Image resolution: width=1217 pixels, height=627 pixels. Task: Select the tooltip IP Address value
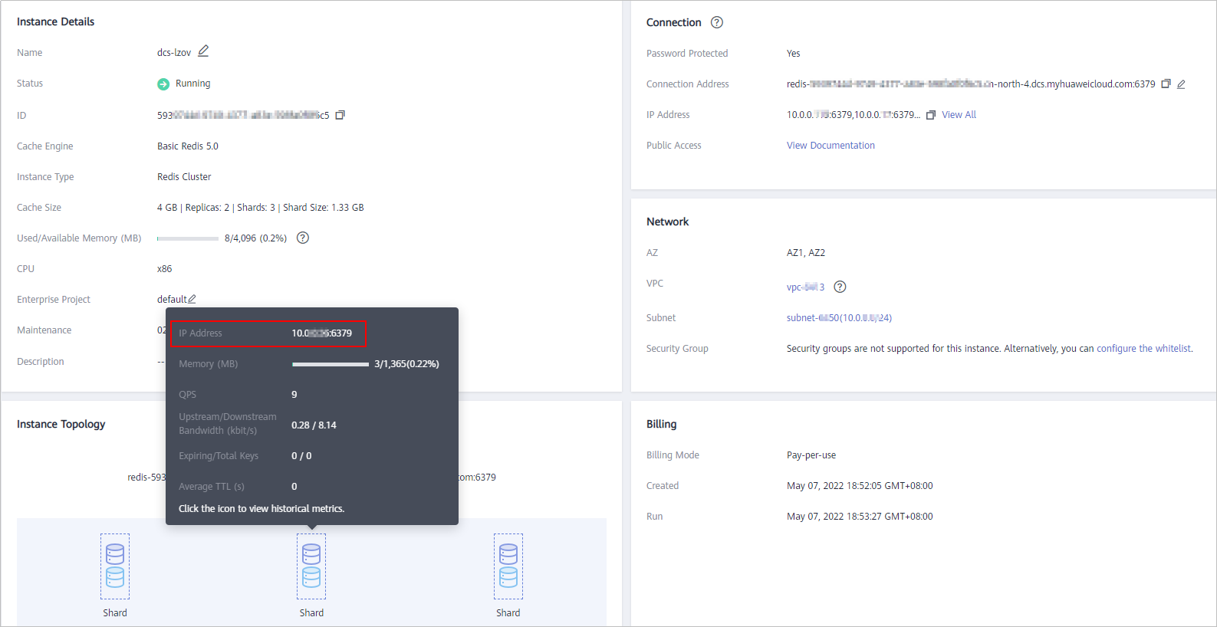click(x=321, y=333)
